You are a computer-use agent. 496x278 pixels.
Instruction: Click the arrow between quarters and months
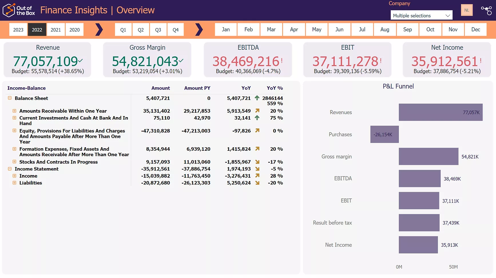tap(199, 29)
